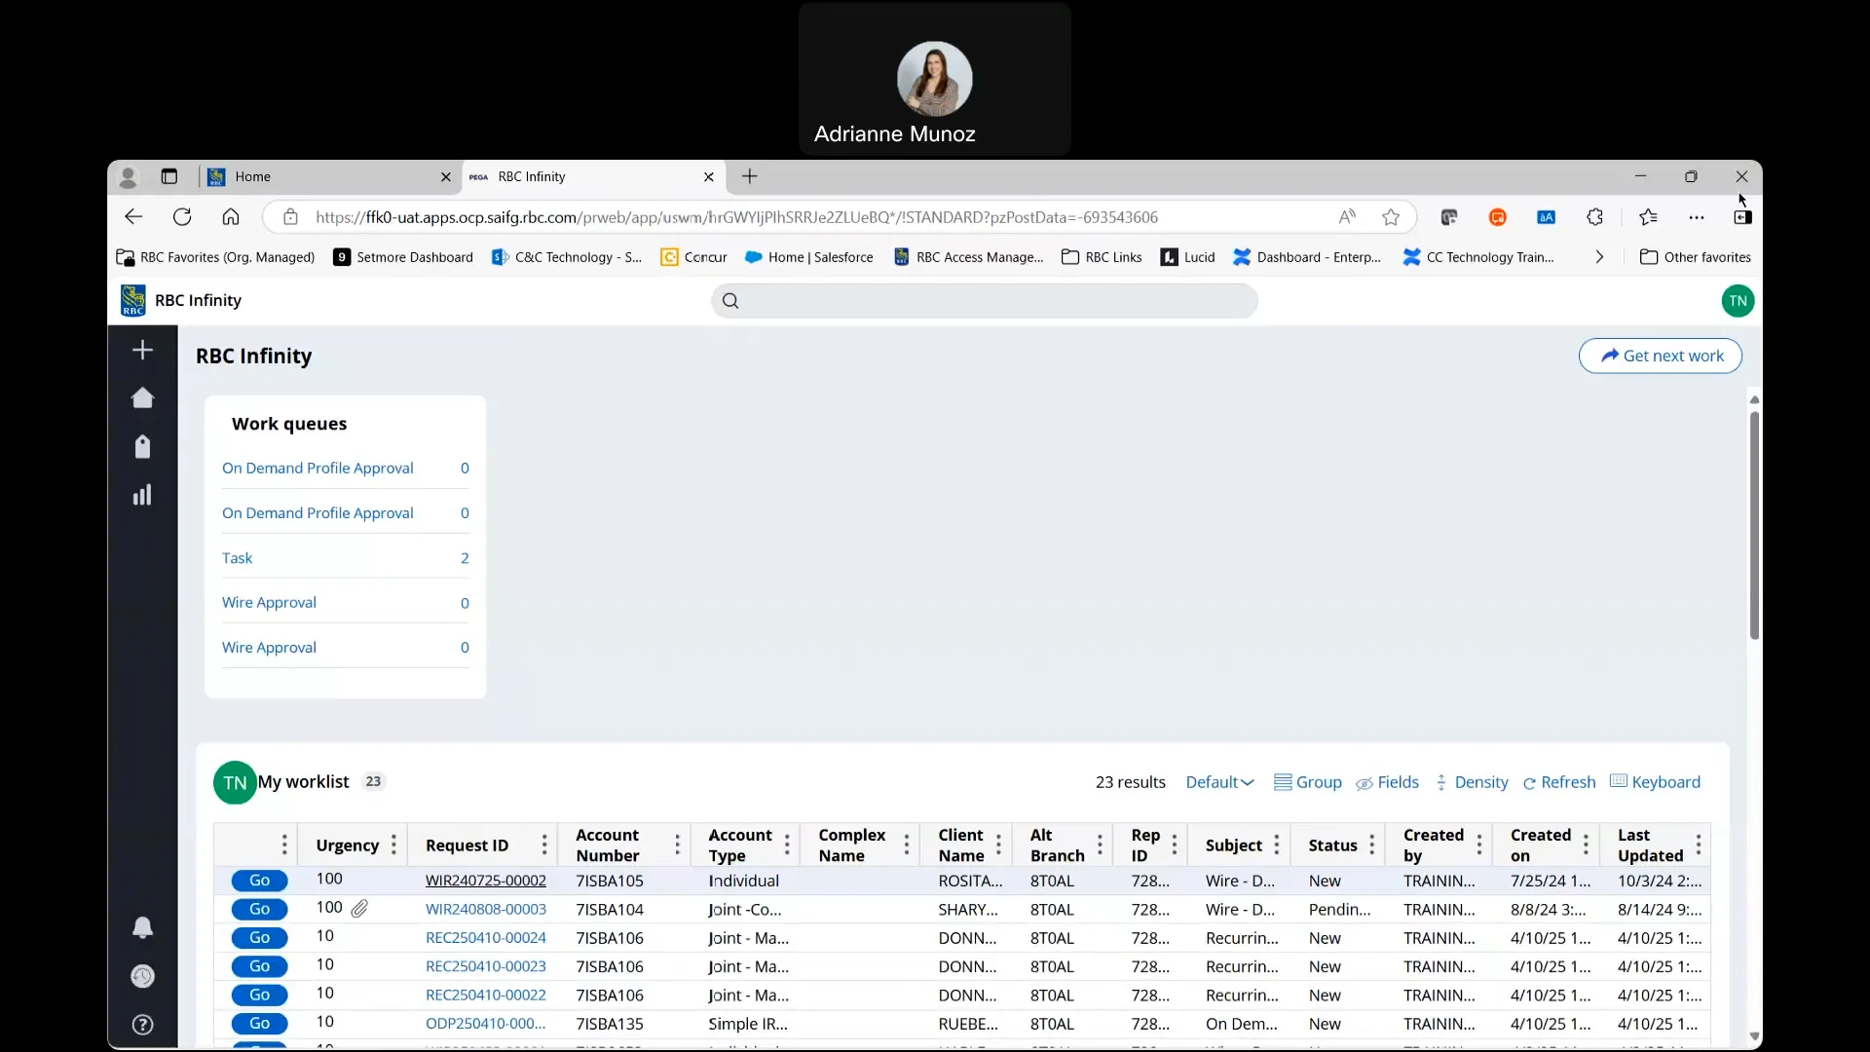Open the Task work queue link
Screen dimensions: 1870x1052
point(237,558)
